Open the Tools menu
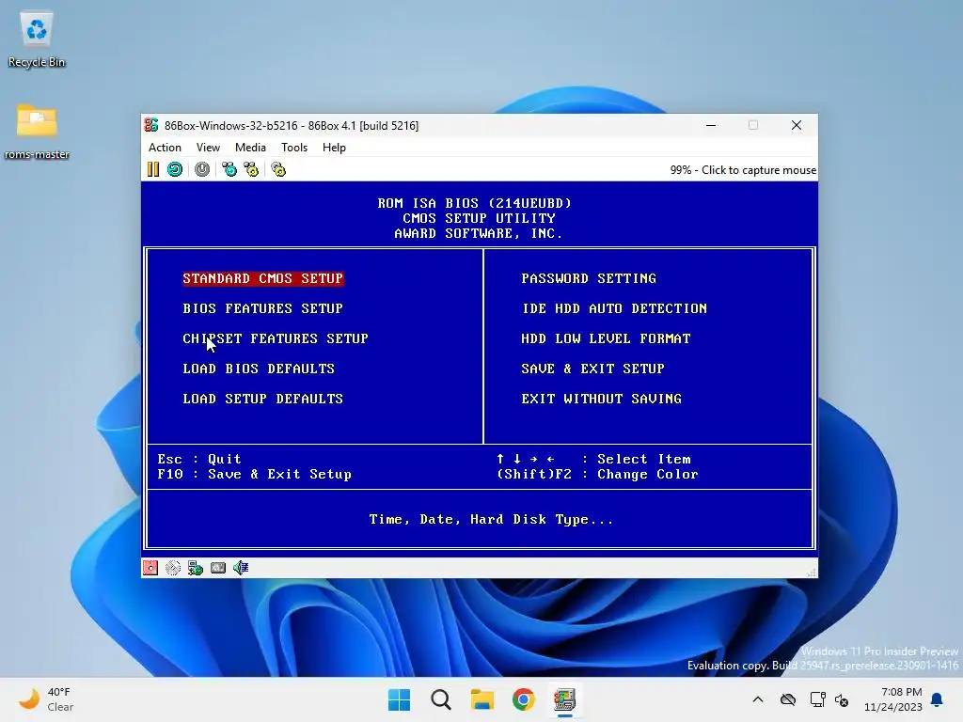 click(x=294, y=148)
